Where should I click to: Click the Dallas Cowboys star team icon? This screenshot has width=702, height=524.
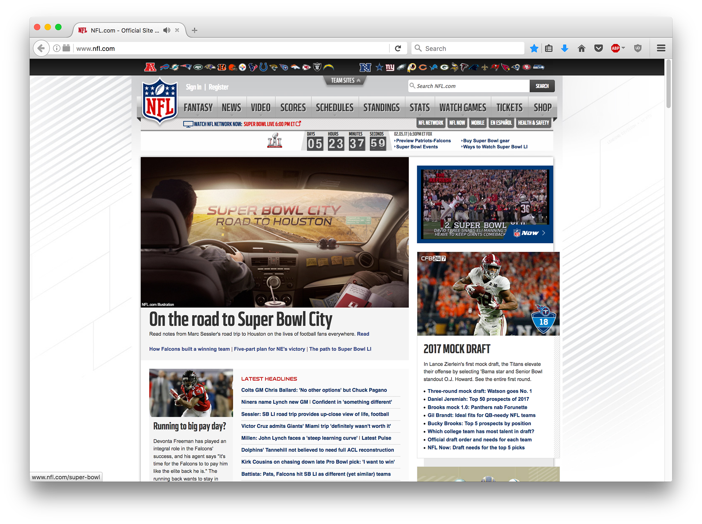(379, 67)
